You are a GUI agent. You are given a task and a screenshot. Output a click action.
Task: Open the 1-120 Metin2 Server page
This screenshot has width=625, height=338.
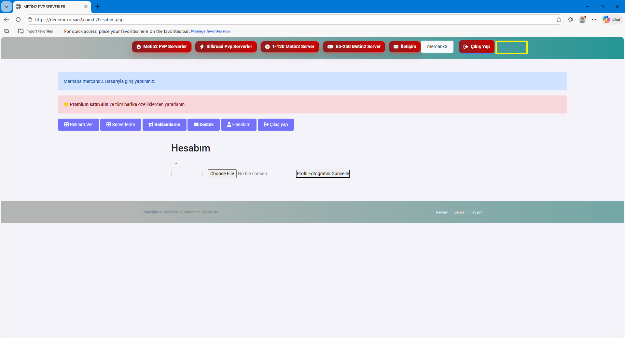[290, 46]
